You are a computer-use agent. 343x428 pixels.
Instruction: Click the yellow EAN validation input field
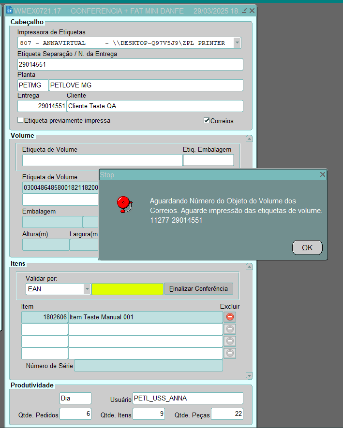pyautogui.click(x=127, y=289)
